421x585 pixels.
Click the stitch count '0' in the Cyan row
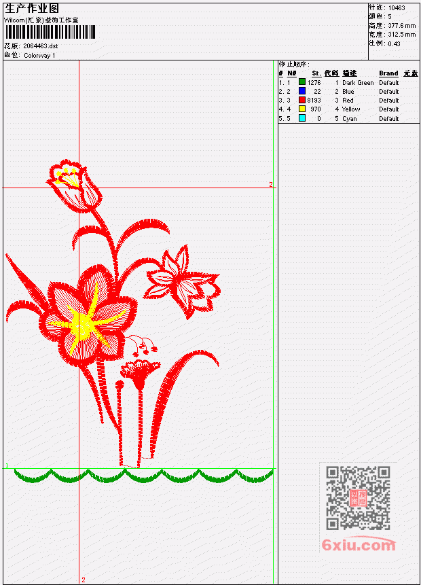tap(319, 119)
